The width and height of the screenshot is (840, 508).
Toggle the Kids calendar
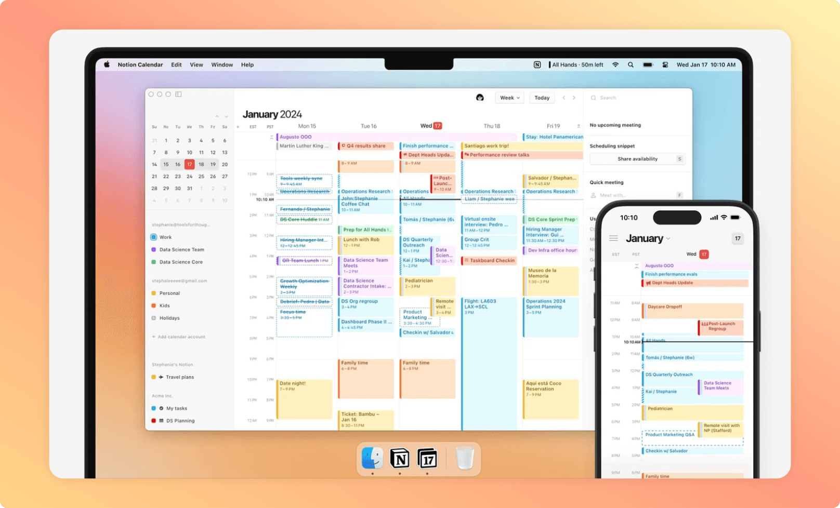[153, 305]
